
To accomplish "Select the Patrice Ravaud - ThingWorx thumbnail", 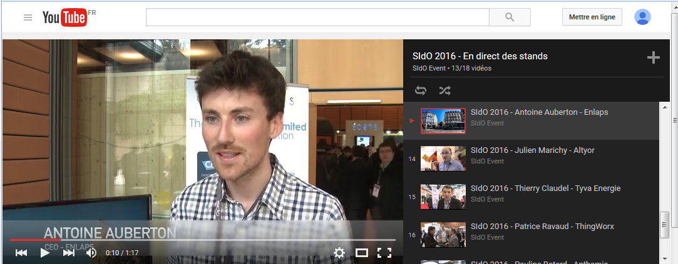I will (x=443, y=235).
